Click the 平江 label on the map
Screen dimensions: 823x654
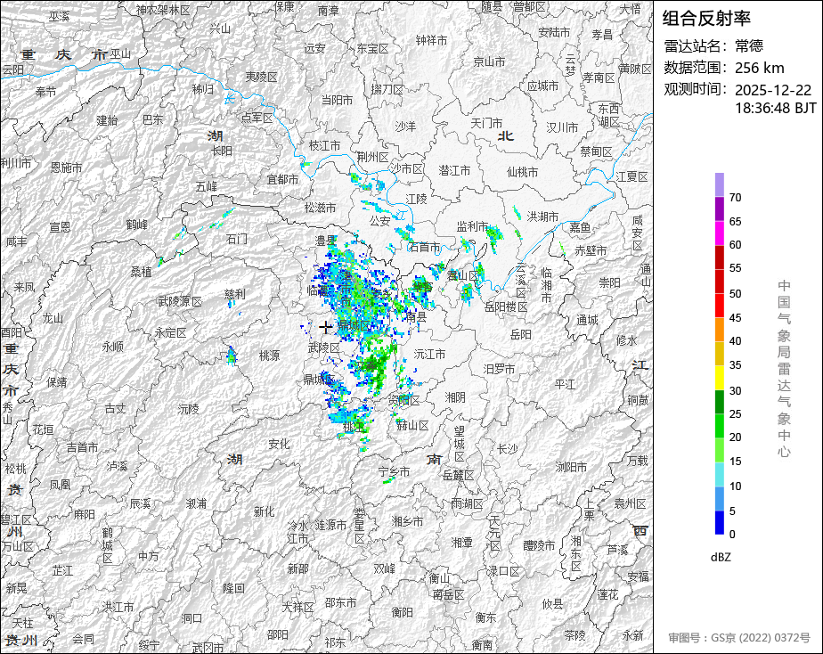point(565,385)
